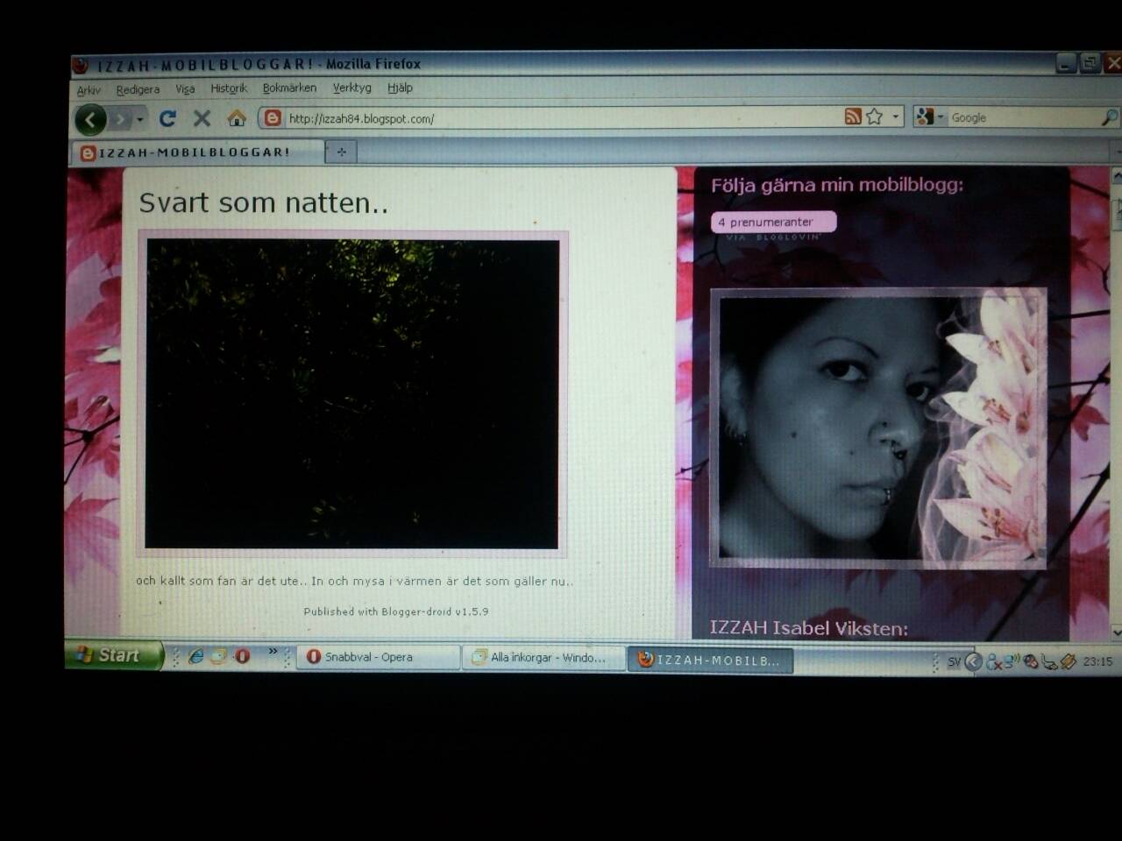Screen dimensions: 1122x841
Task: Open the Visa menu
Action: pos(185,88)
